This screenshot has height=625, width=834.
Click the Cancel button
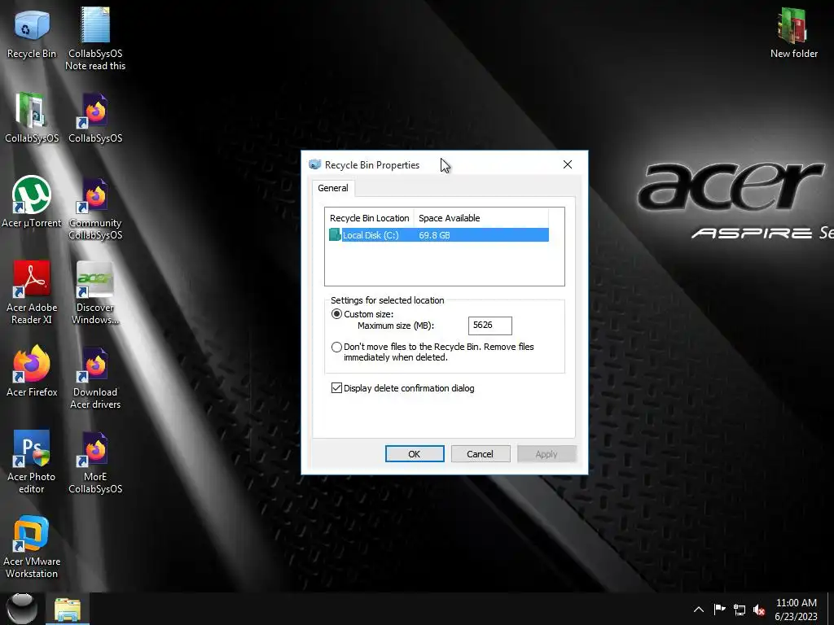click(x=481, y=454)
